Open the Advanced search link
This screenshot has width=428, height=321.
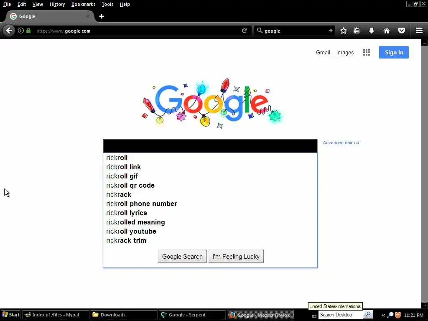[x=341, y=143]
